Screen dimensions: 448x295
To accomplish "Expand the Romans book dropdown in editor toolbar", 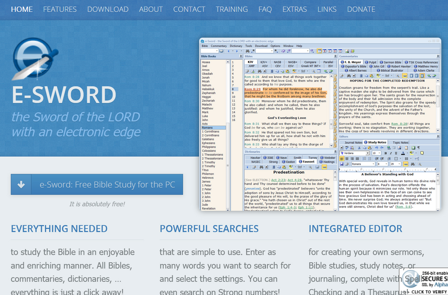I will click(373, 164).
